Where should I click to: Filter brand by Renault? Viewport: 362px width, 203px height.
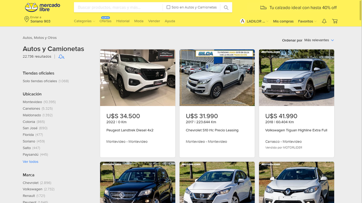point(34,195)
